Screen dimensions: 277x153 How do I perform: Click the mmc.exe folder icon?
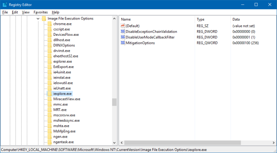click(x=50, y=104)
